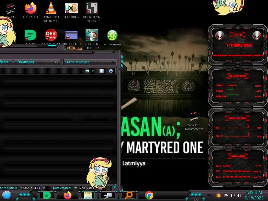Click the date modified value 9/18/2023 4:43 PM
The width and height of the screenshot is (268, 201).
[32, 188]
